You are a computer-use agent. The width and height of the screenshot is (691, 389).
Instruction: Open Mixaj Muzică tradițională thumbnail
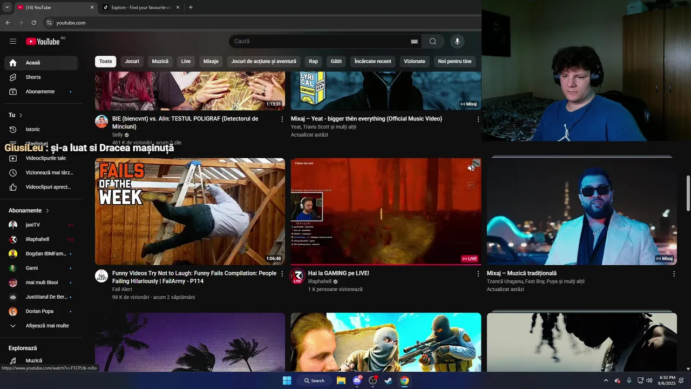coord(582,211)
